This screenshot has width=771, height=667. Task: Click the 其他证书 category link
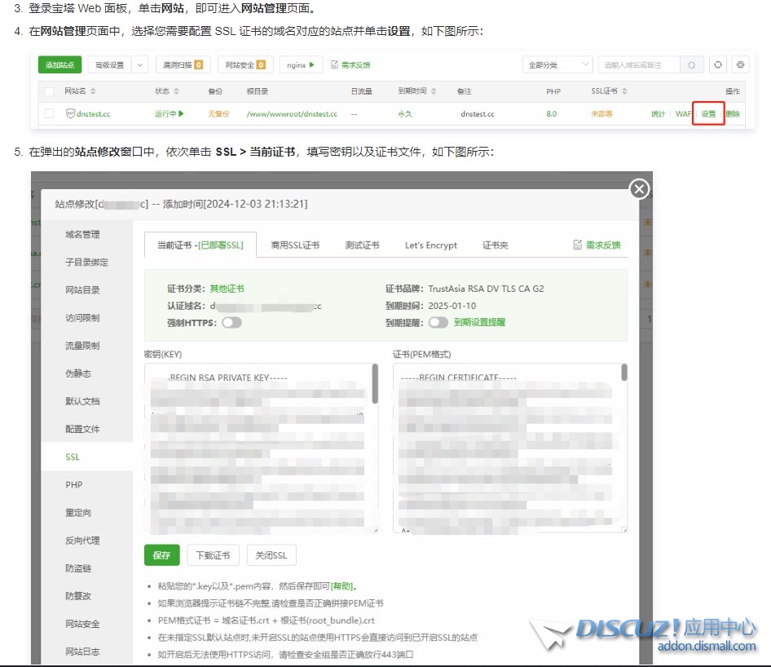[227, 289]
